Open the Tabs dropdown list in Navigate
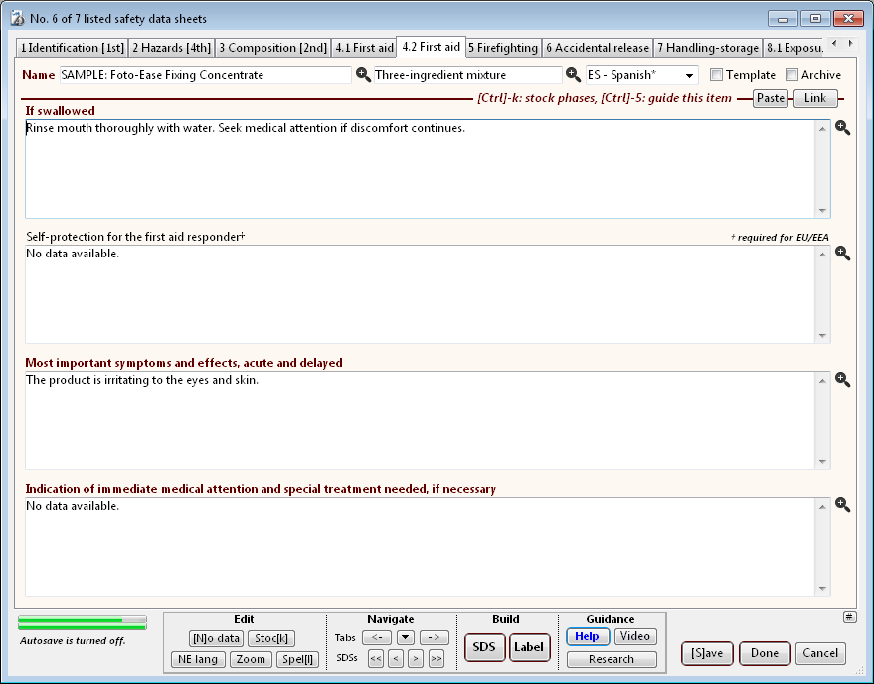 pyautogui.click(x=406, y=637)
